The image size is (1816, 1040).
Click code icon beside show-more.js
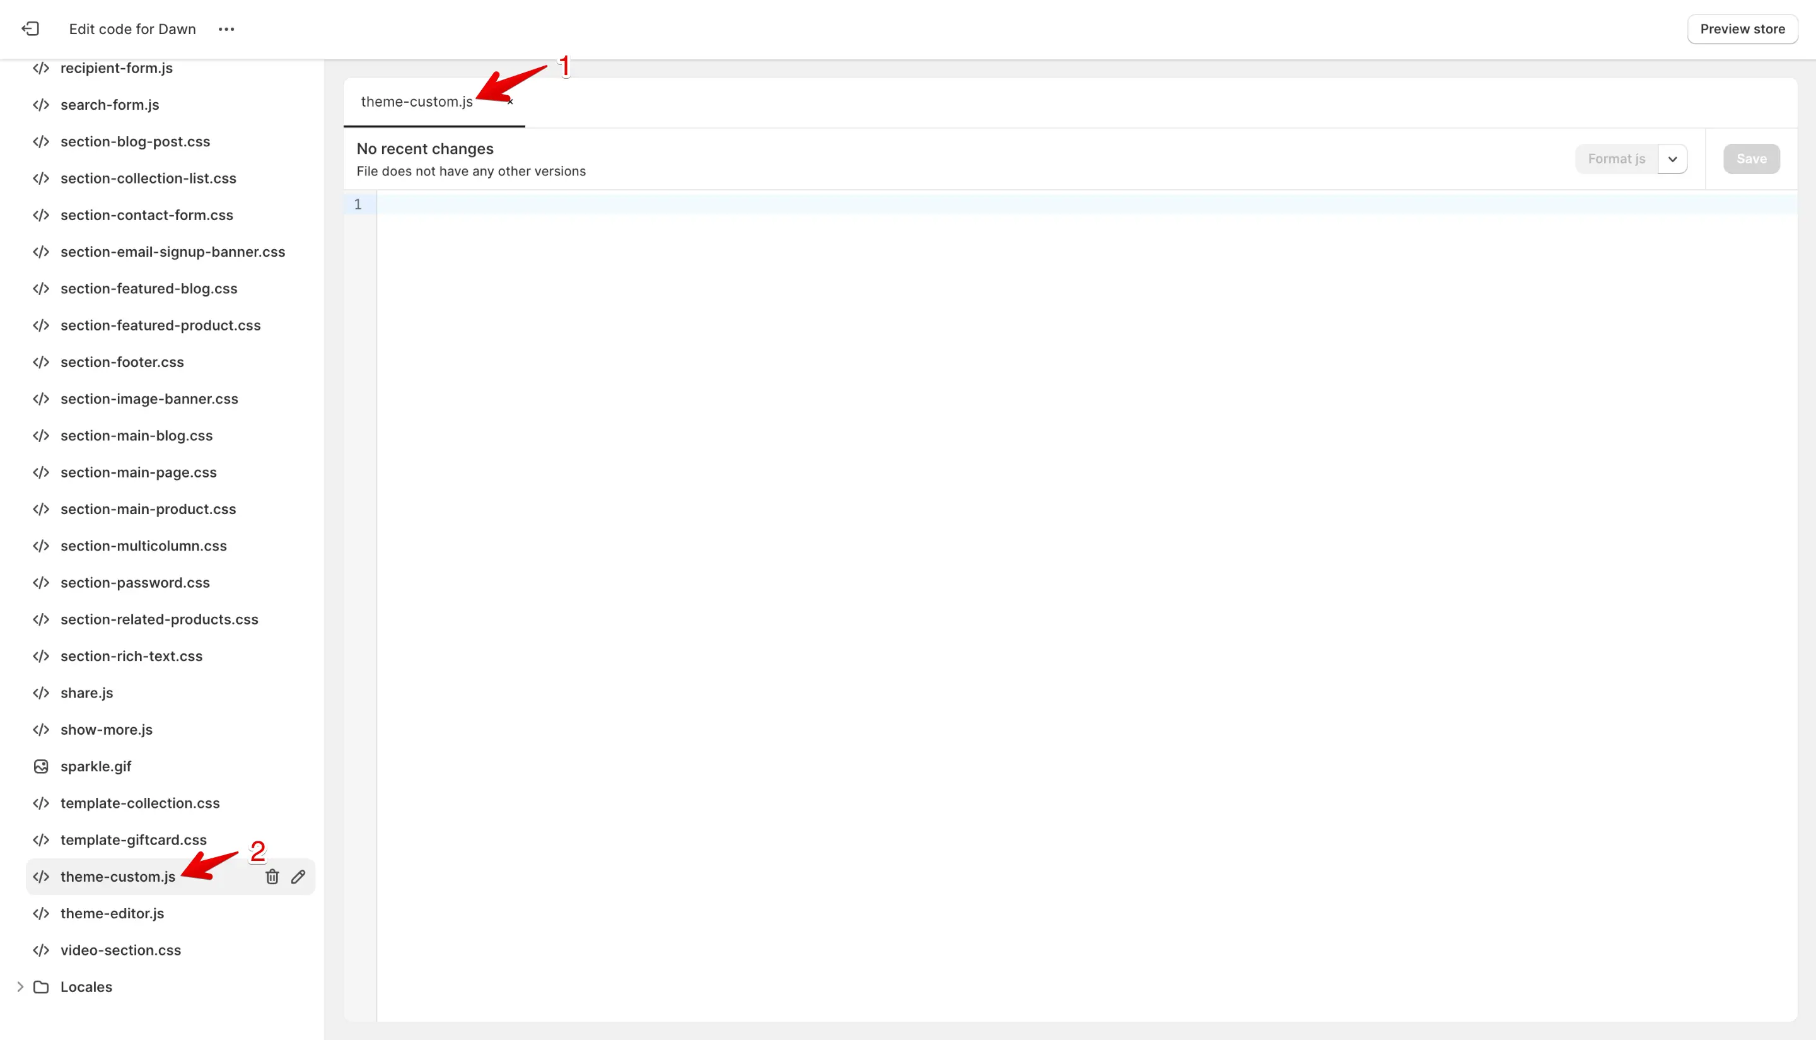42,729
